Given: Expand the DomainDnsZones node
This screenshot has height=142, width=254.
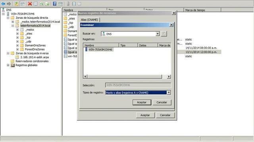Looking at the screenshot, I should click(x=17, y=45).
